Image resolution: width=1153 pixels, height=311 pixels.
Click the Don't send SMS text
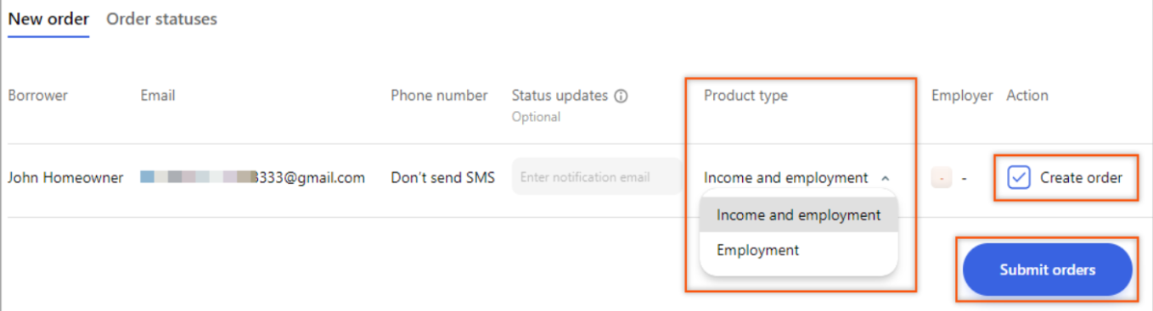point(442,178)
